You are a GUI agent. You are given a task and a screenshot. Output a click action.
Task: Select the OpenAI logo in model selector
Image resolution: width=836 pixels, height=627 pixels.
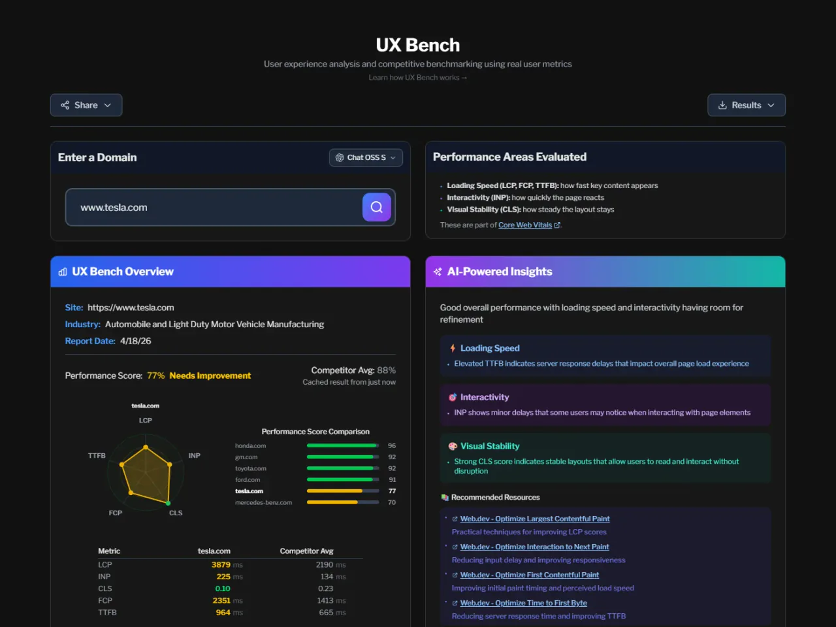340,157
